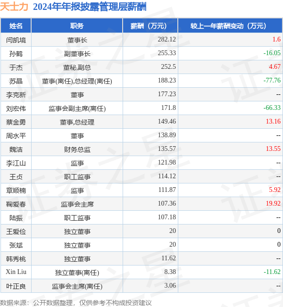Select the name 王贞

pyautogui.click(x=16, y=177)
